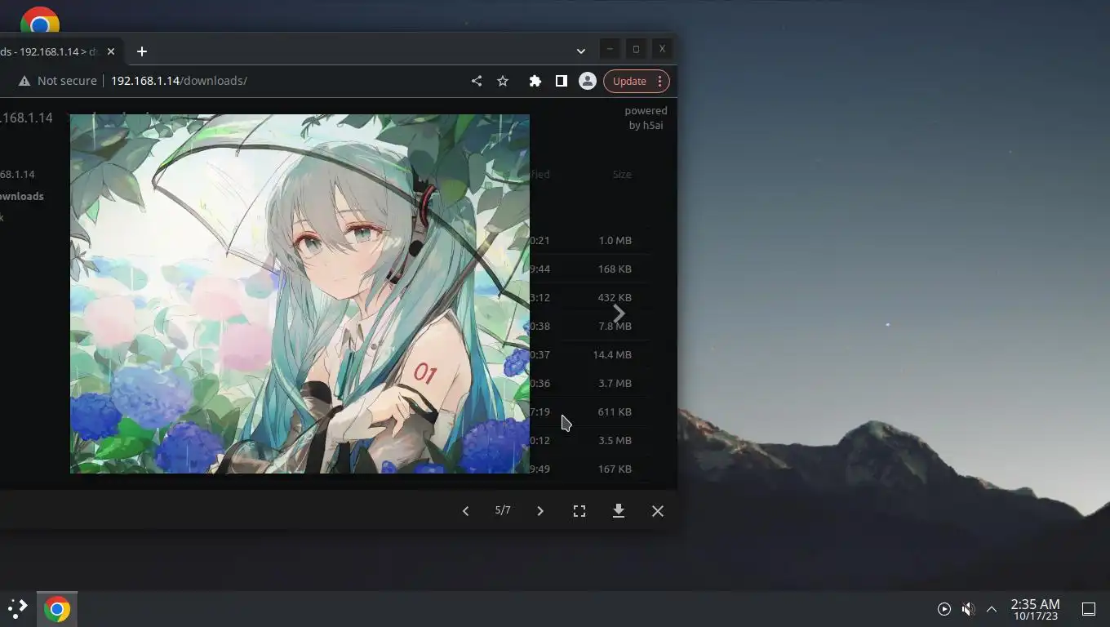Toggle fullscreen preview mode
The width and height of the screenshot is (1110, 627).
579,511
